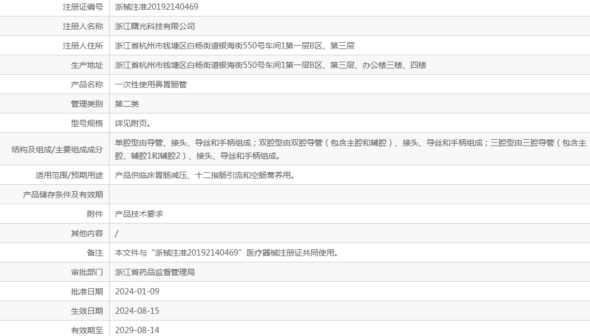Click the attachment value 产品技术要求
Image resolution: width=590 pixels, height=336 pixels.
click(139, 214)
